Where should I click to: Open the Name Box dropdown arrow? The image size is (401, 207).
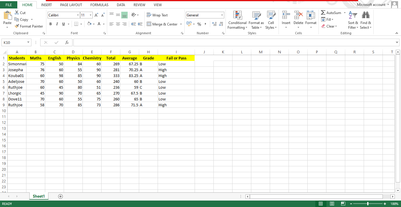28,42
